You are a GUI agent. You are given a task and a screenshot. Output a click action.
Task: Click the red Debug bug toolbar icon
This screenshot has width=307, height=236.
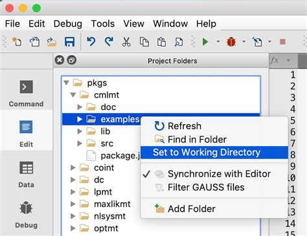231,41
